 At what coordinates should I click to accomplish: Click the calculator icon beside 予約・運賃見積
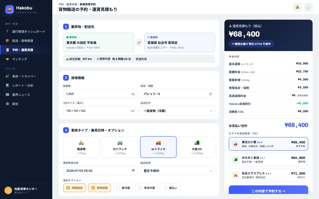[x=7, y=50]
